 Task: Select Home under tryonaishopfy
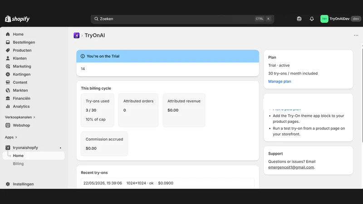tap(34, 155)
